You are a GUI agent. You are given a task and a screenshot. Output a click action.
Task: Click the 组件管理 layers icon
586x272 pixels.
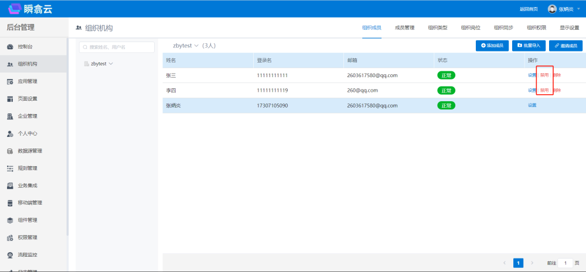pos(10,221)
